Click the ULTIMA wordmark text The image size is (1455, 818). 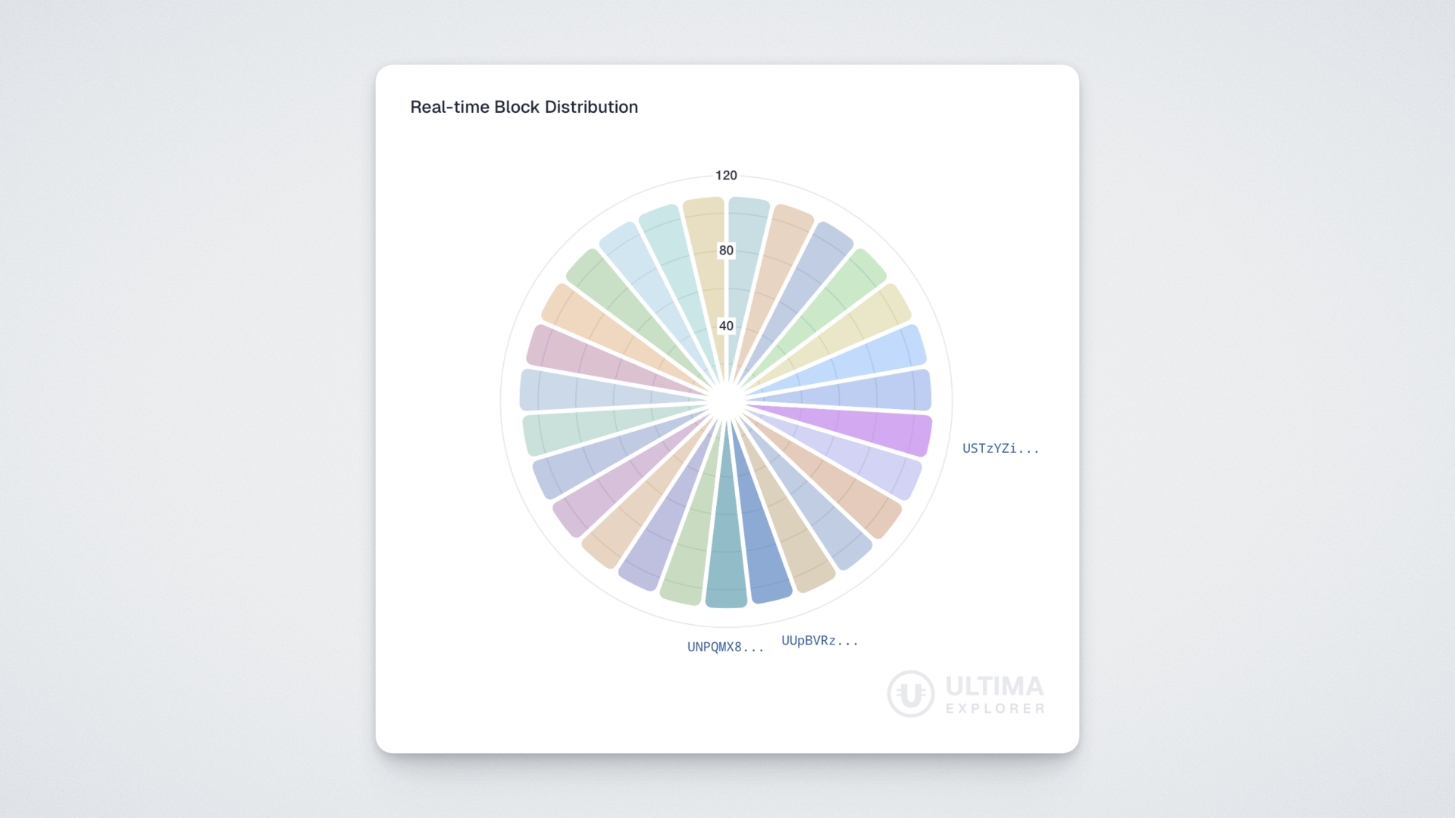click(x=994, y=686)
